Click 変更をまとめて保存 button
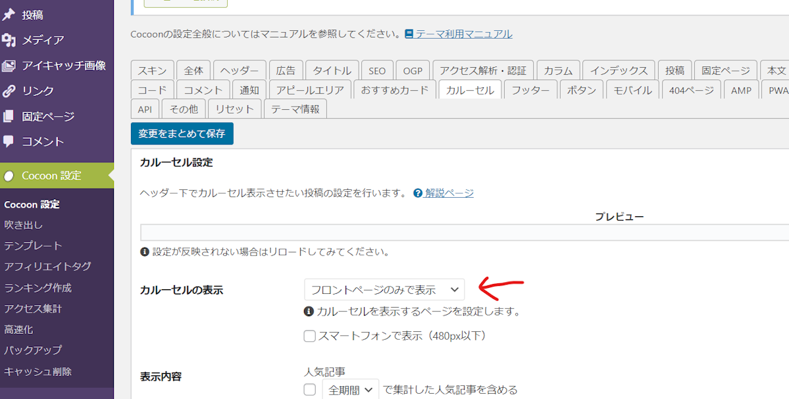This screenshot has height=399, width=789. (x=182, y=133)
